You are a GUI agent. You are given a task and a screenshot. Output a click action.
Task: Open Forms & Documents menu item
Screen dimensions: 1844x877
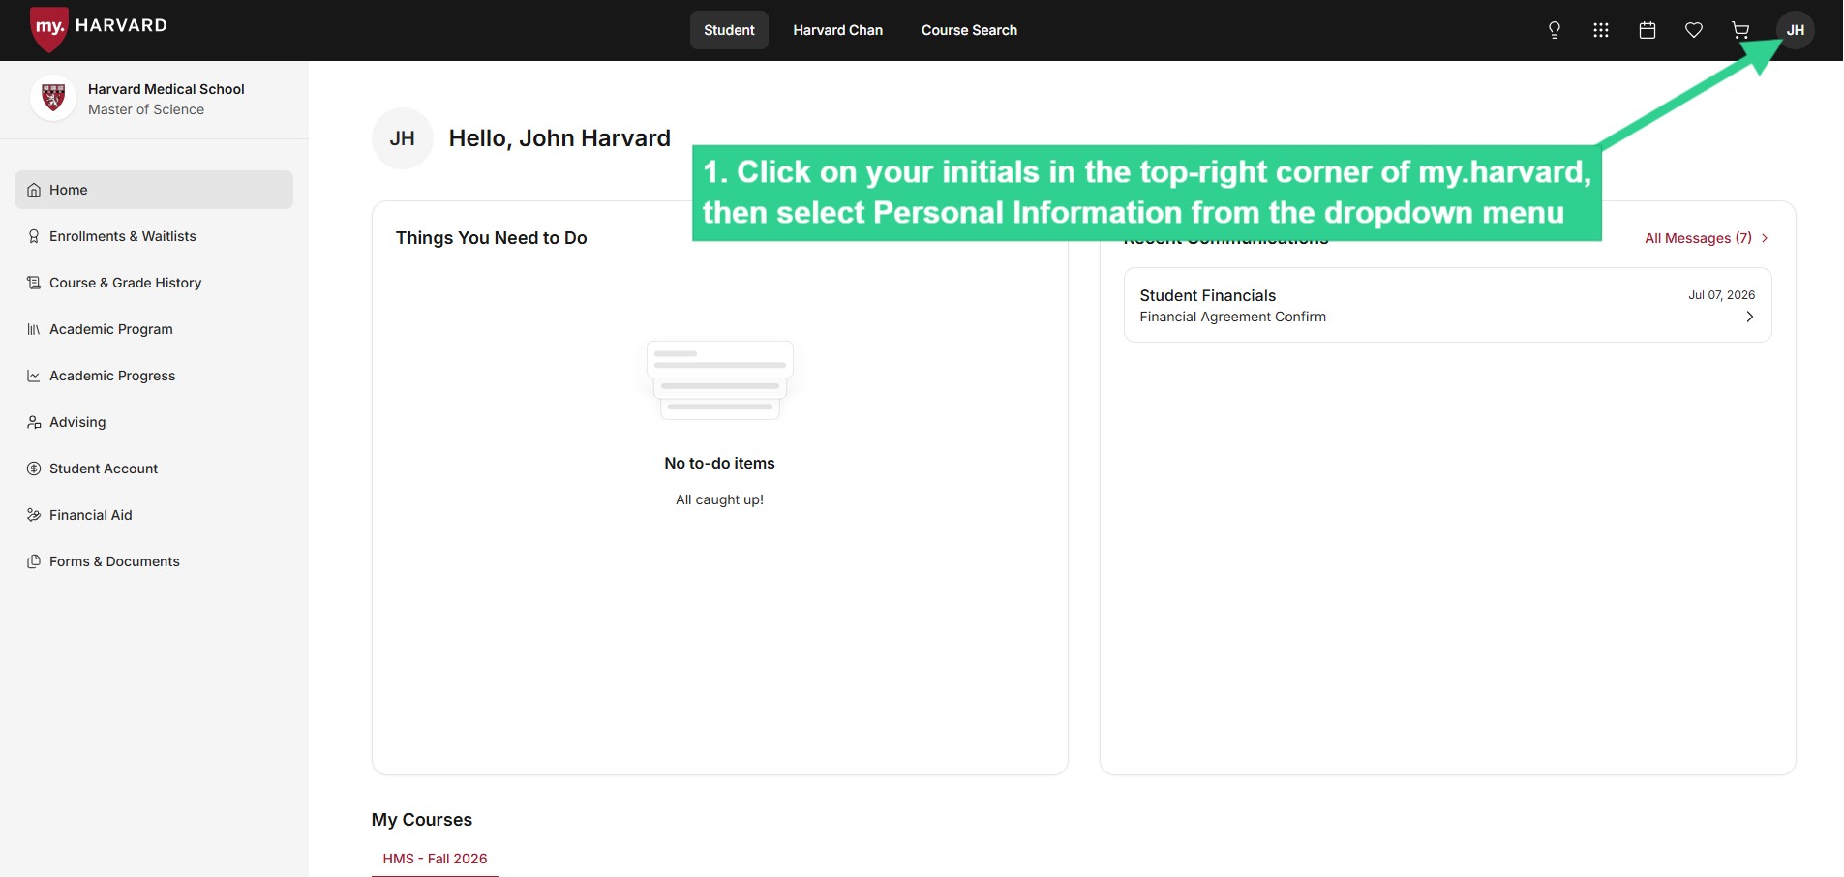[154, 561]
